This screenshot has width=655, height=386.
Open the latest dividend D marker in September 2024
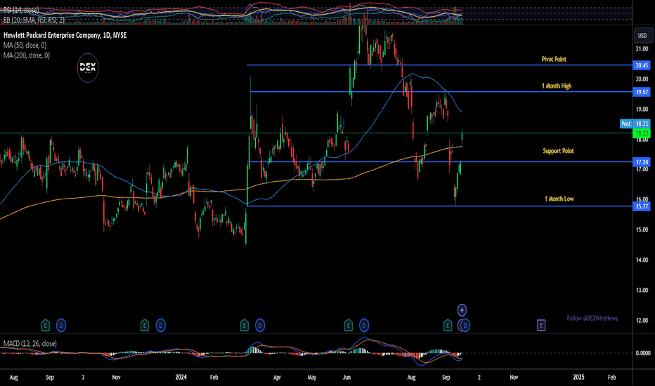coord(465,325)
